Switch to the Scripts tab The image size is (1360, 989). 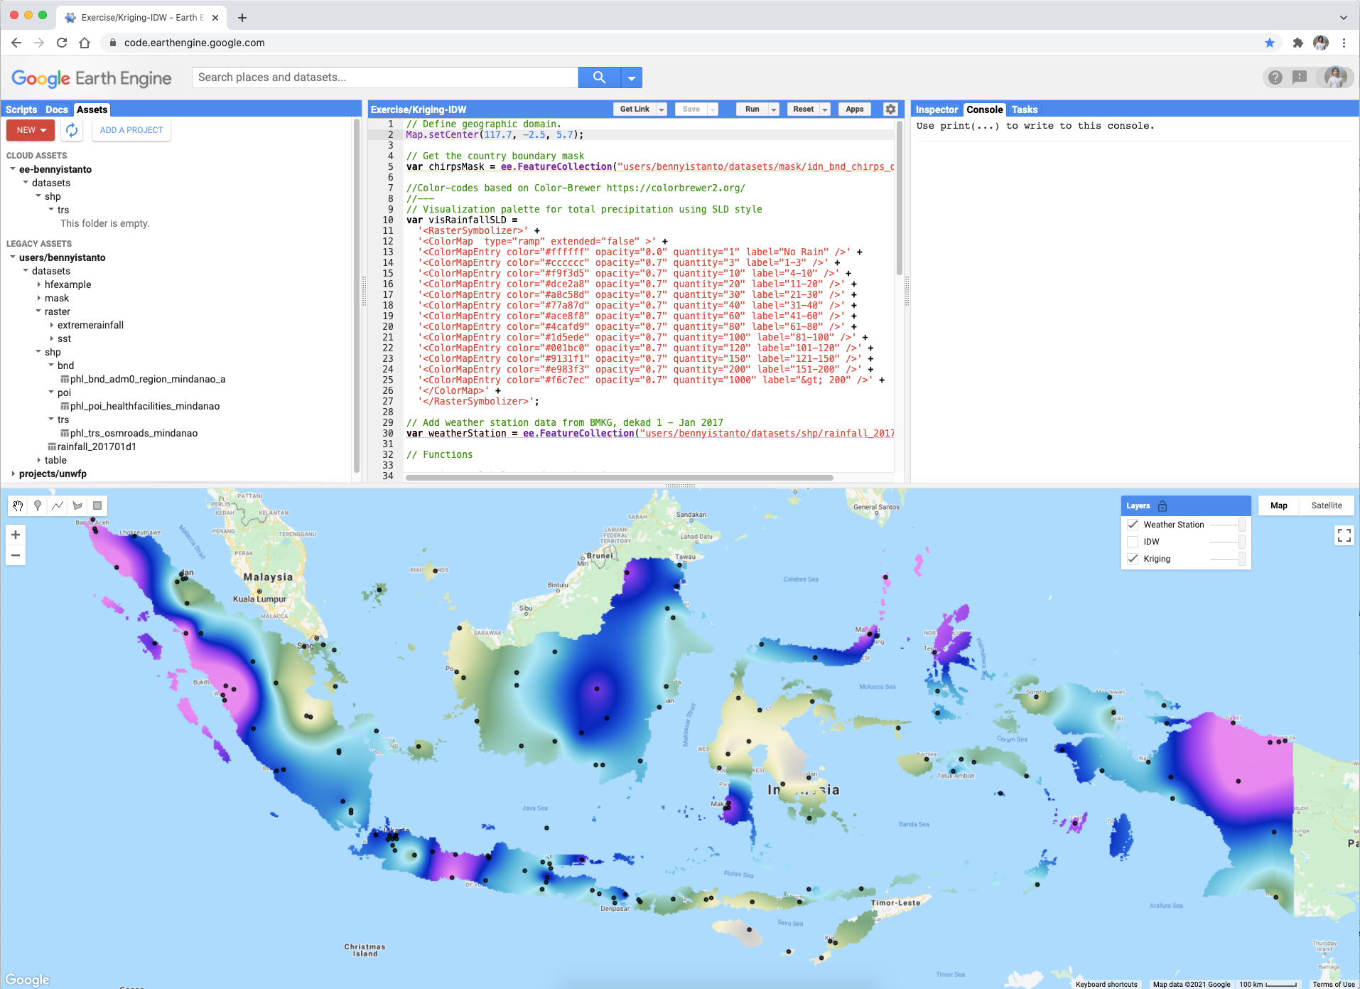21,109
